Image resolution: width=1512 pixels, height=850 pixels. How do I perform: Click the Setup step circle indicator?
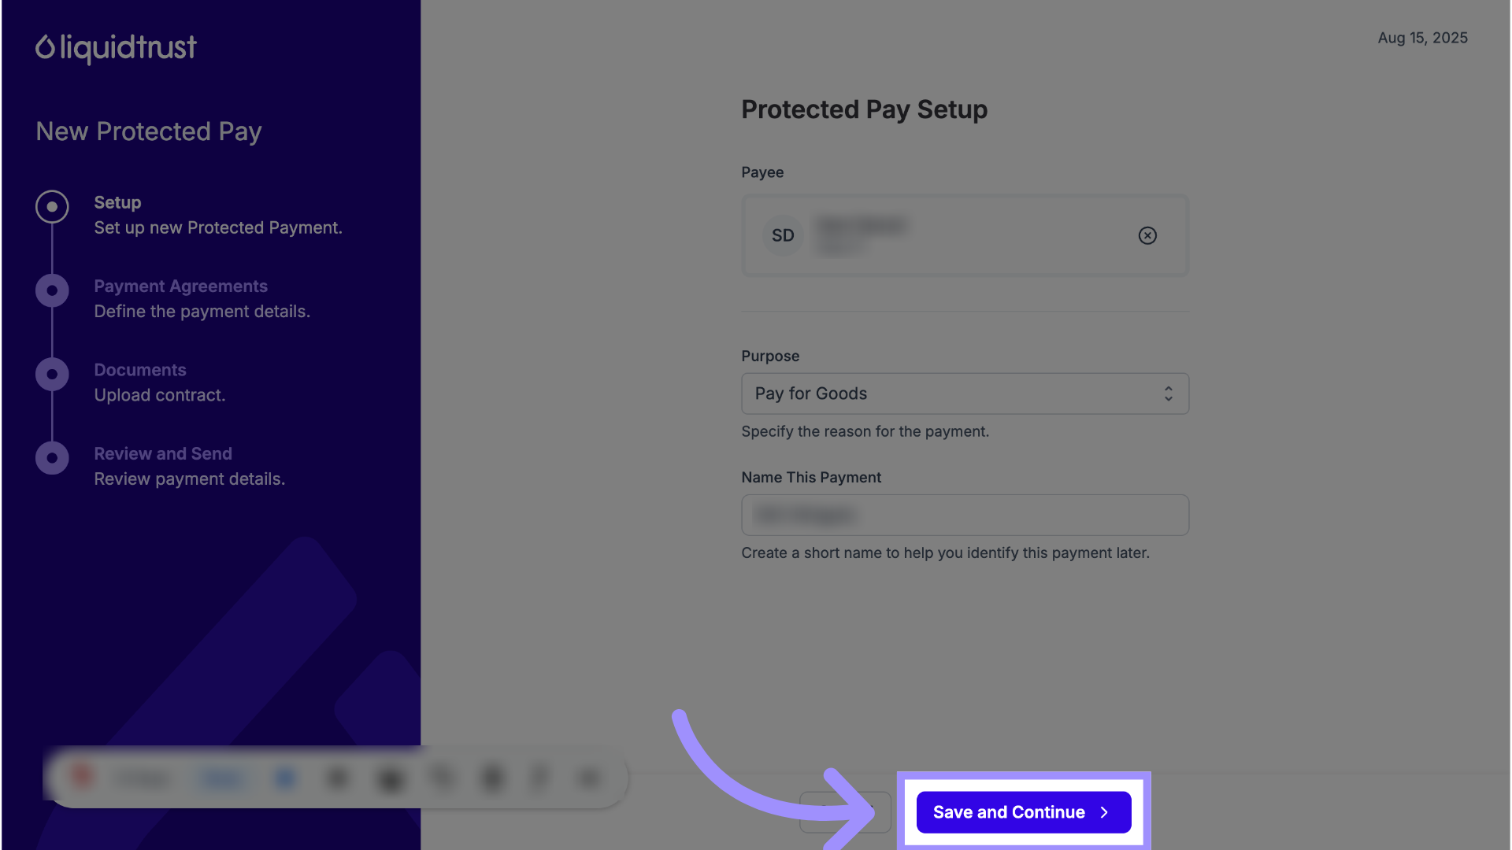point(52,207)
